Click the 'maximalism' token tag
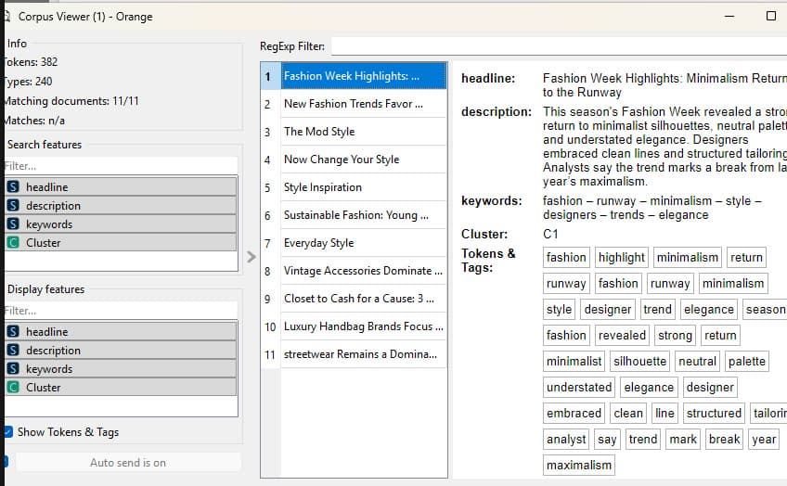787x486 pixels. (579, 466)
